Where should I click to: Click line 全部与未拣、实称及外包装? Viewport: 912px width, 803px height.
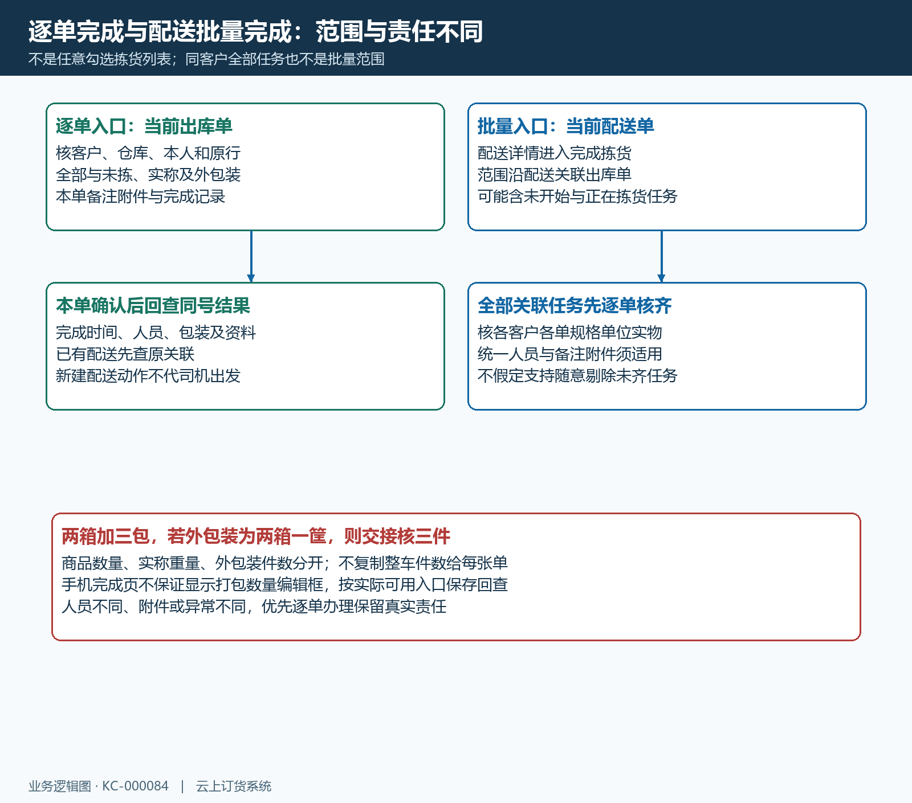coord(148,175)
